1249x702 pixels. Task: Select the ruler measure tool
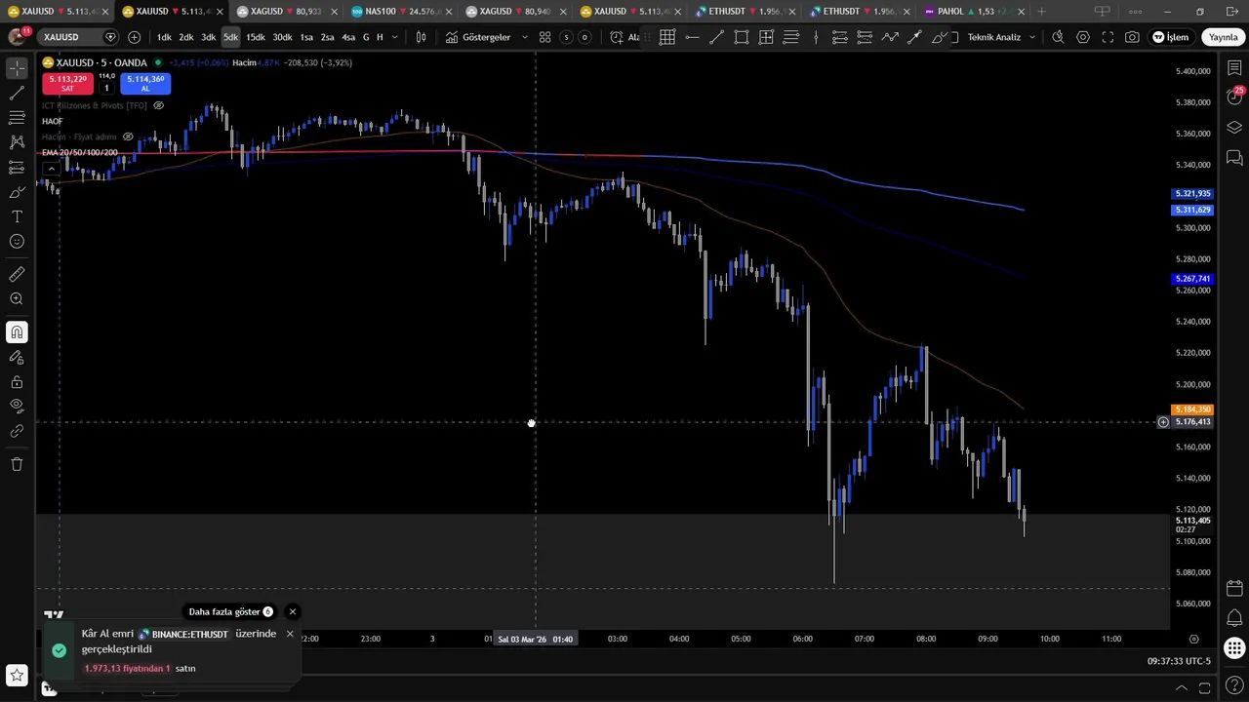(x=17, y=274)
